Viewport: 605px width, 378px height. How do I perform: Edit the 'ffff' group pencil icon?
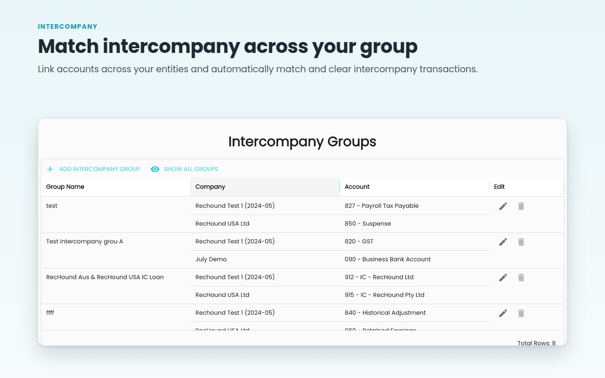(x=503, y=313)
